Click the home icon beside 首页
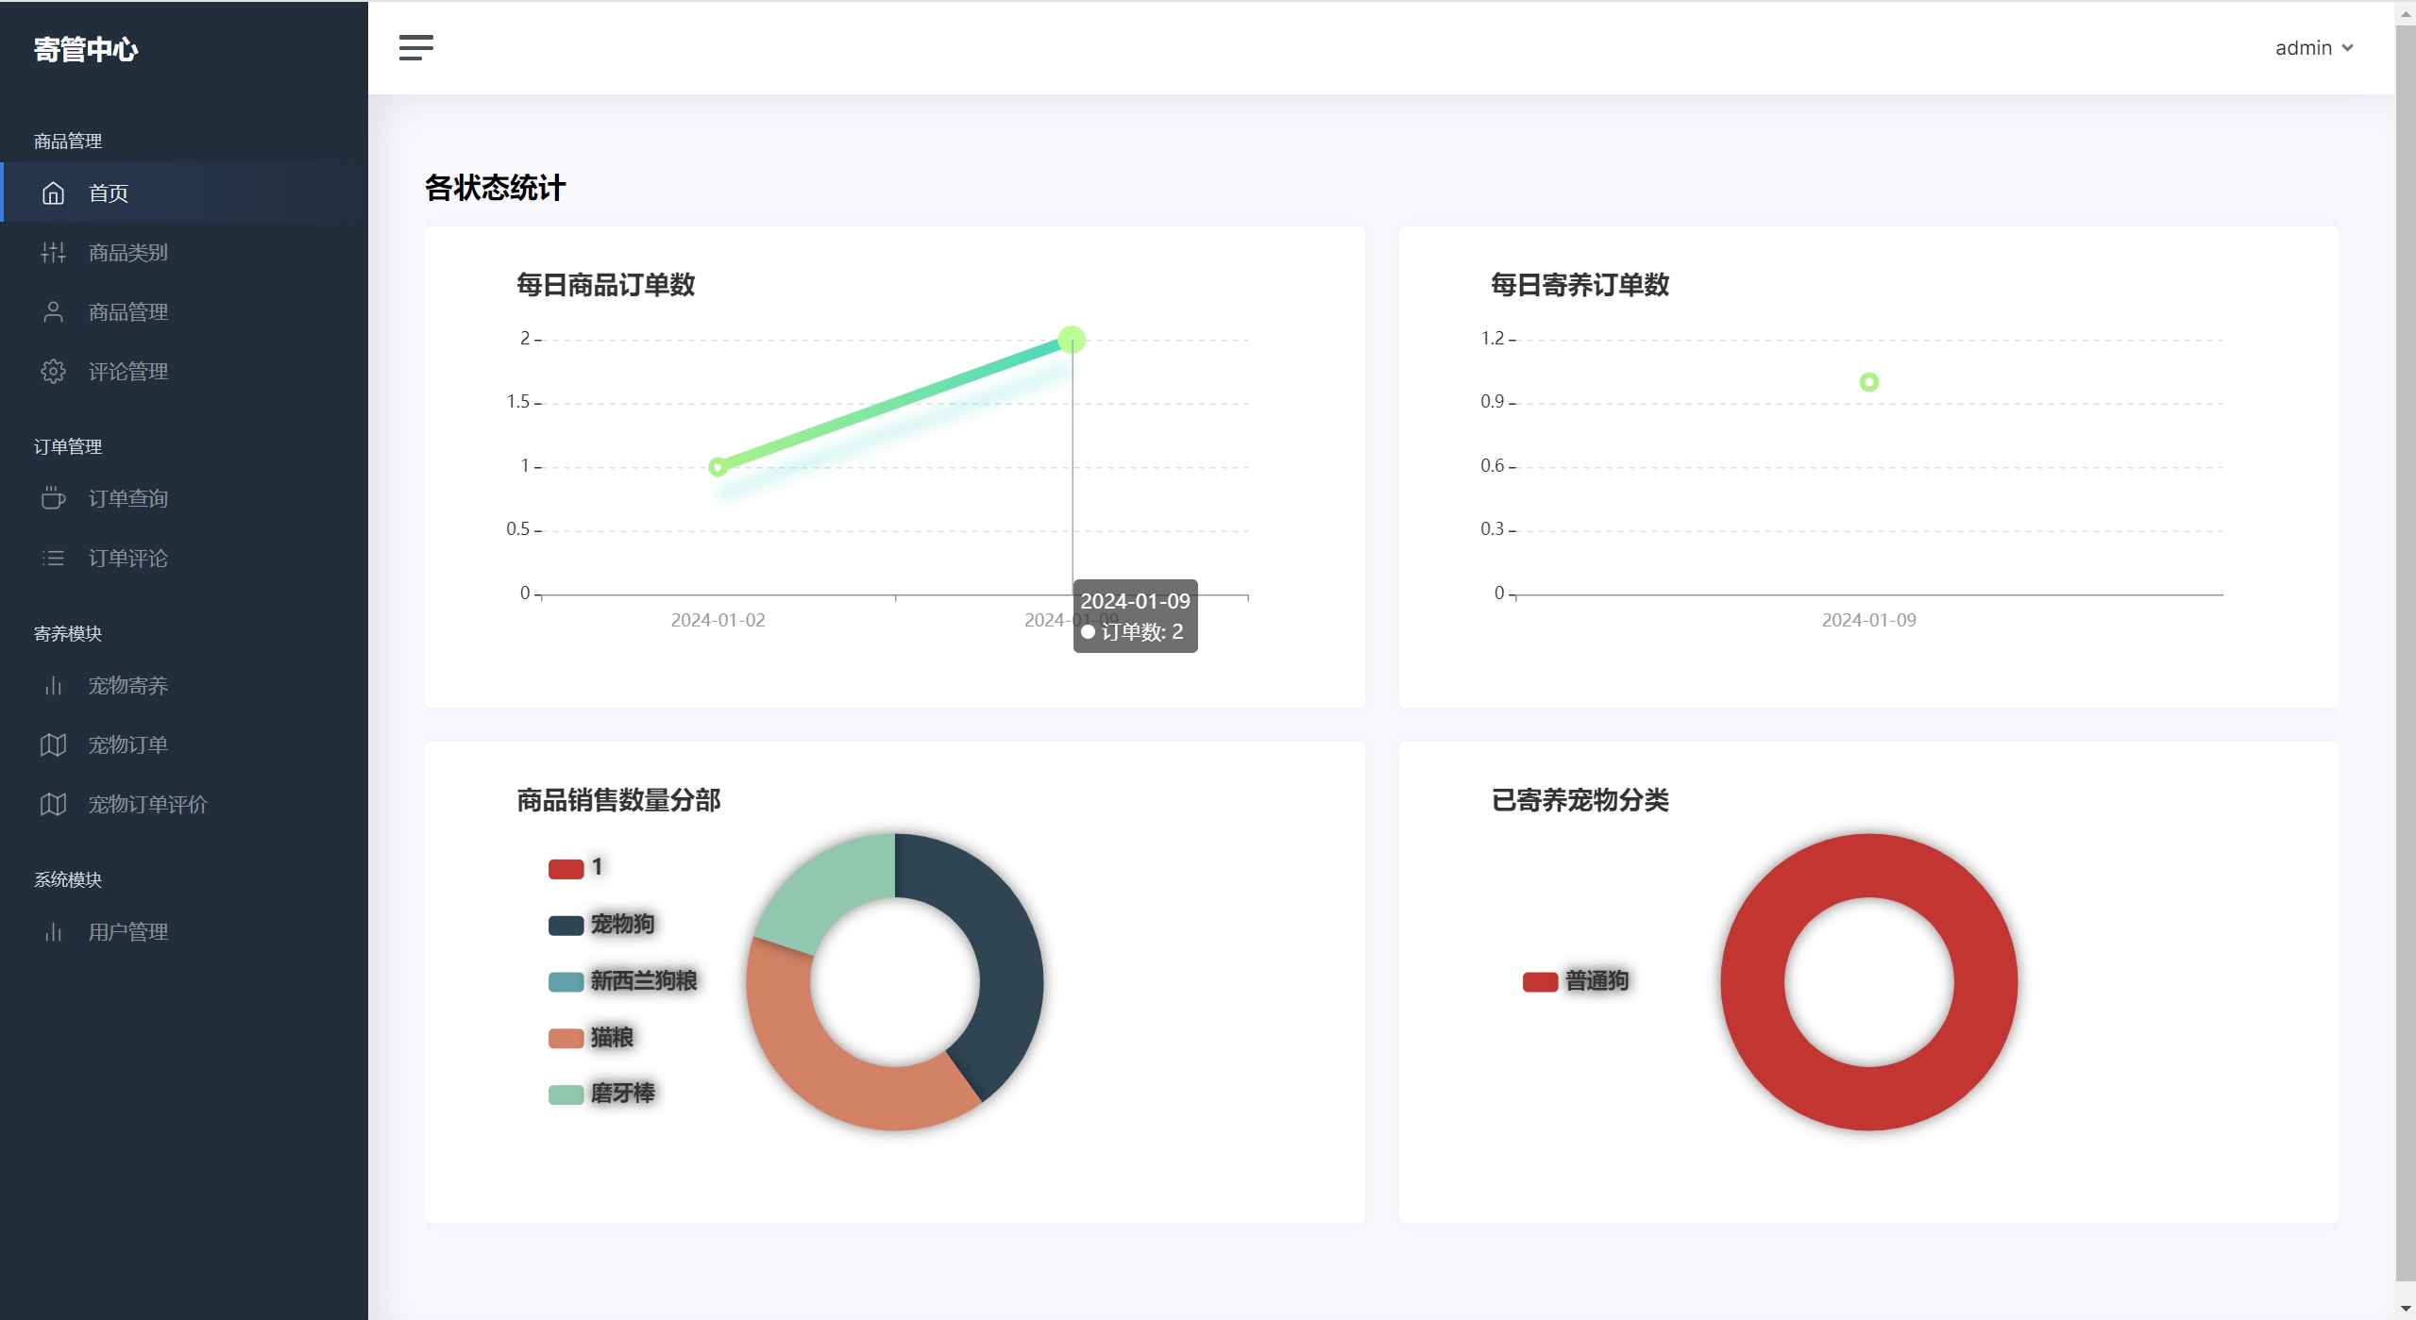2416x1320 pixels. point(53,193)
